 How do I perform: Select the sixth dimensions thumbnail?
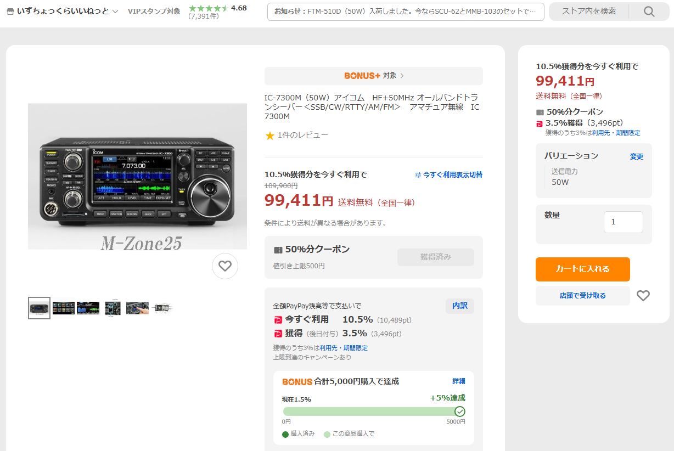[162, 308]
